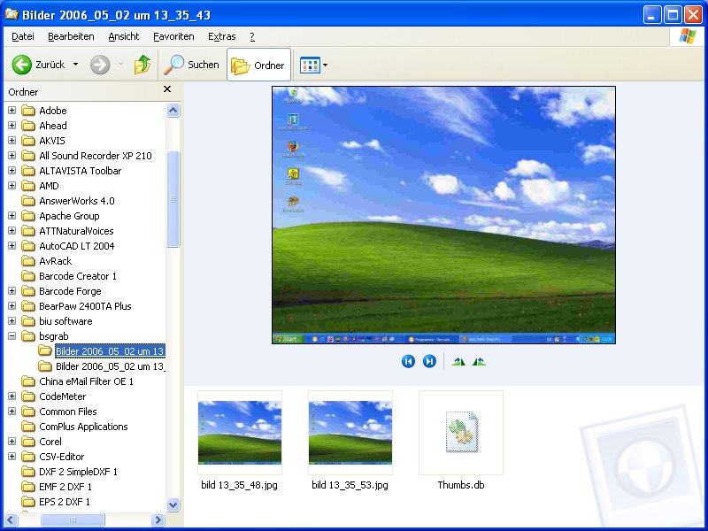Open the Zurück history dropdown arrow
Screen dimensions: 708x531
(x=75, y=65)
